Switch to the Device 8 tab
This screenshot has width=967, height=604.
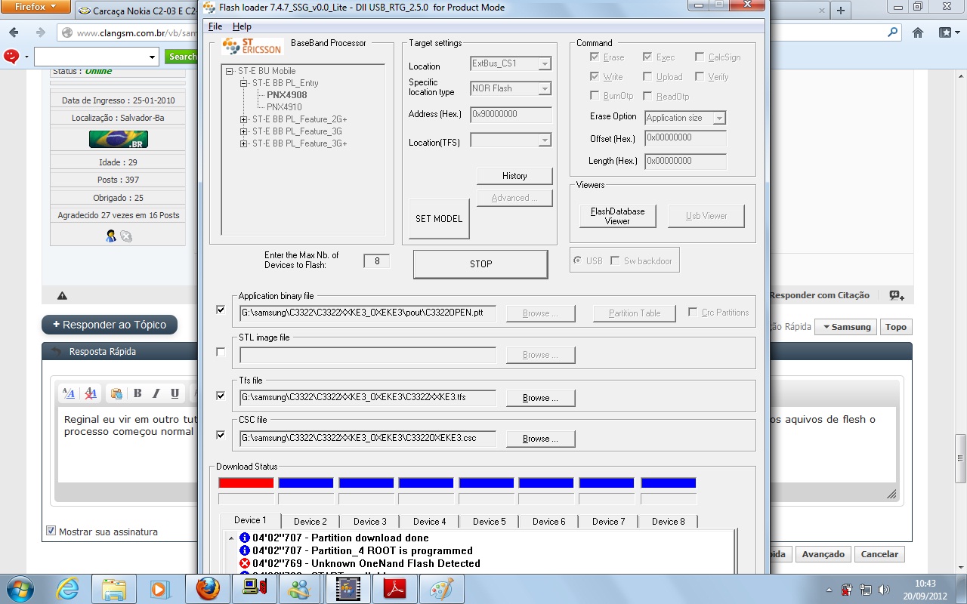point(669,521)
